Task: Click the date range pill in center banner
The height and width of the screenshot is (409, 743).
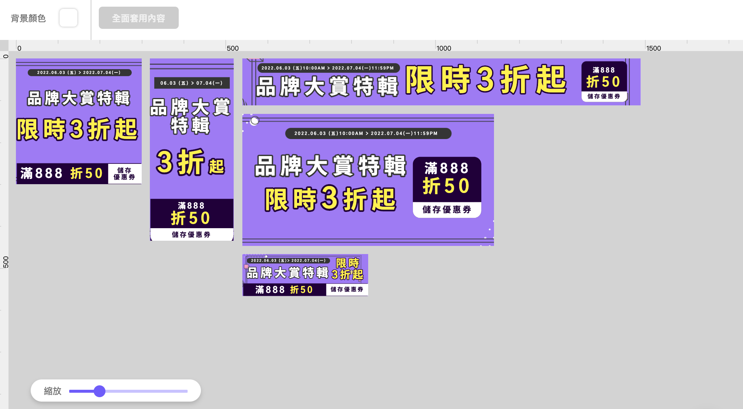Action: pyautogui.click(x=368, y=133)
